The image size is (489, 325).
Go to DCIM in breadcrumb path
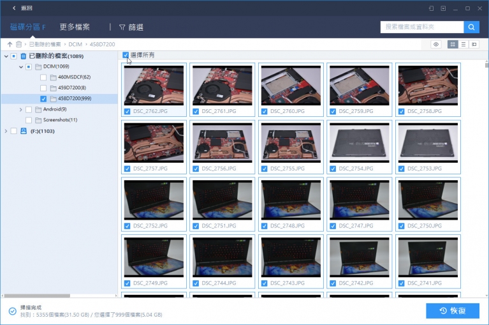(x=75, y=44)
